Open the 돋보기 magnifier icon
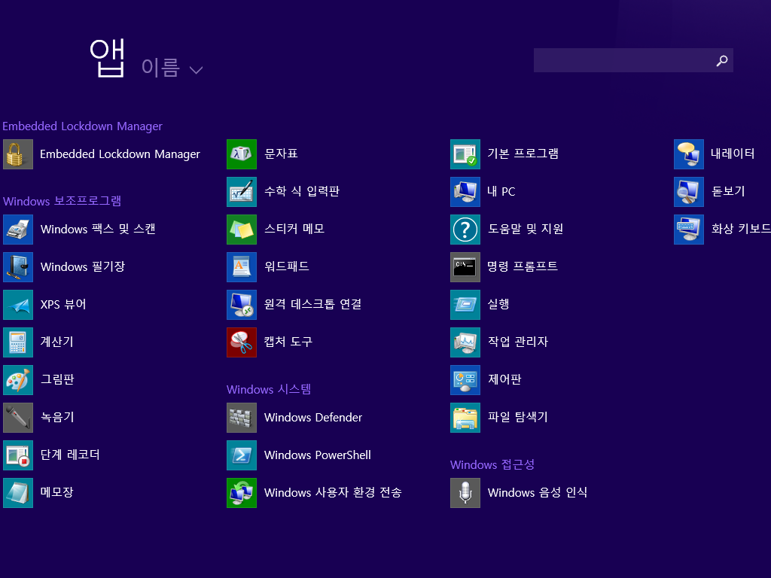 (689, 192)
